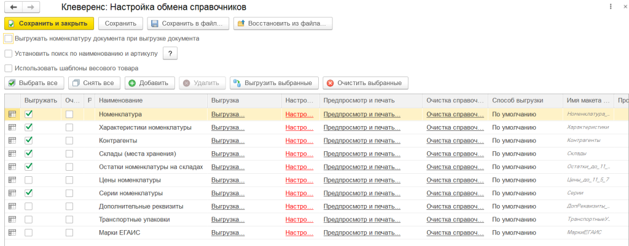This screenshot has height=246, width=629.
Task: Click the Добавить button
Action: [149, 83]
